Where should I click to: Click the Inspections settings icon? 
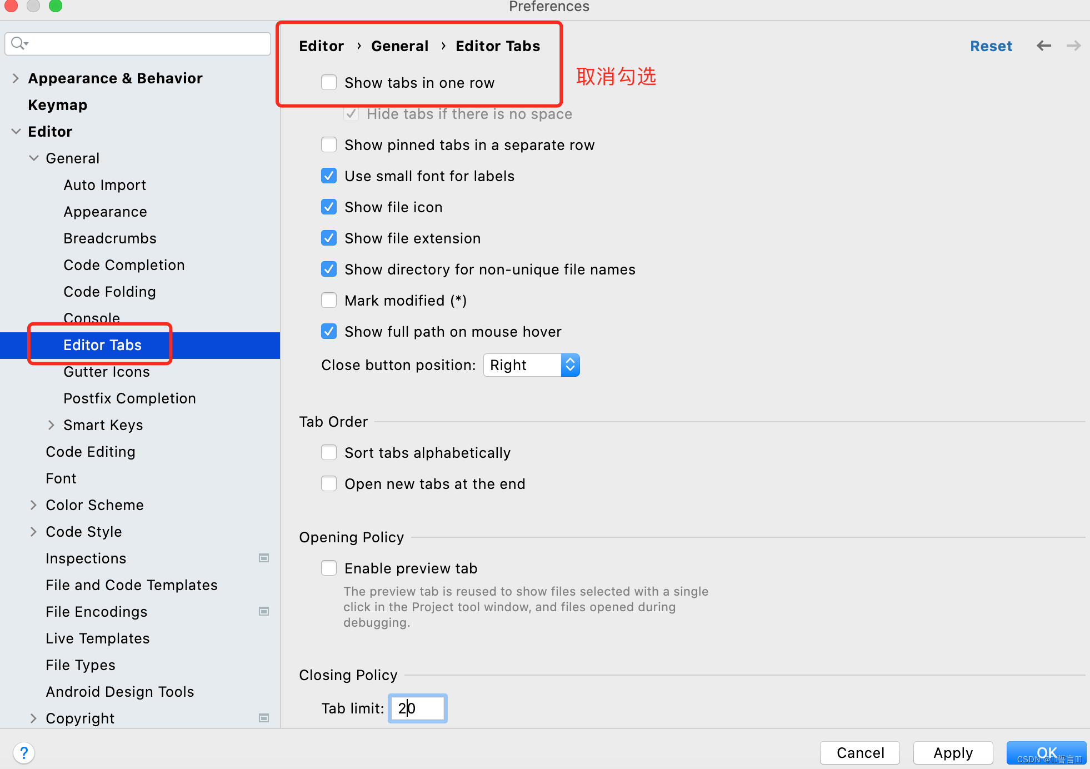point(264,558)
